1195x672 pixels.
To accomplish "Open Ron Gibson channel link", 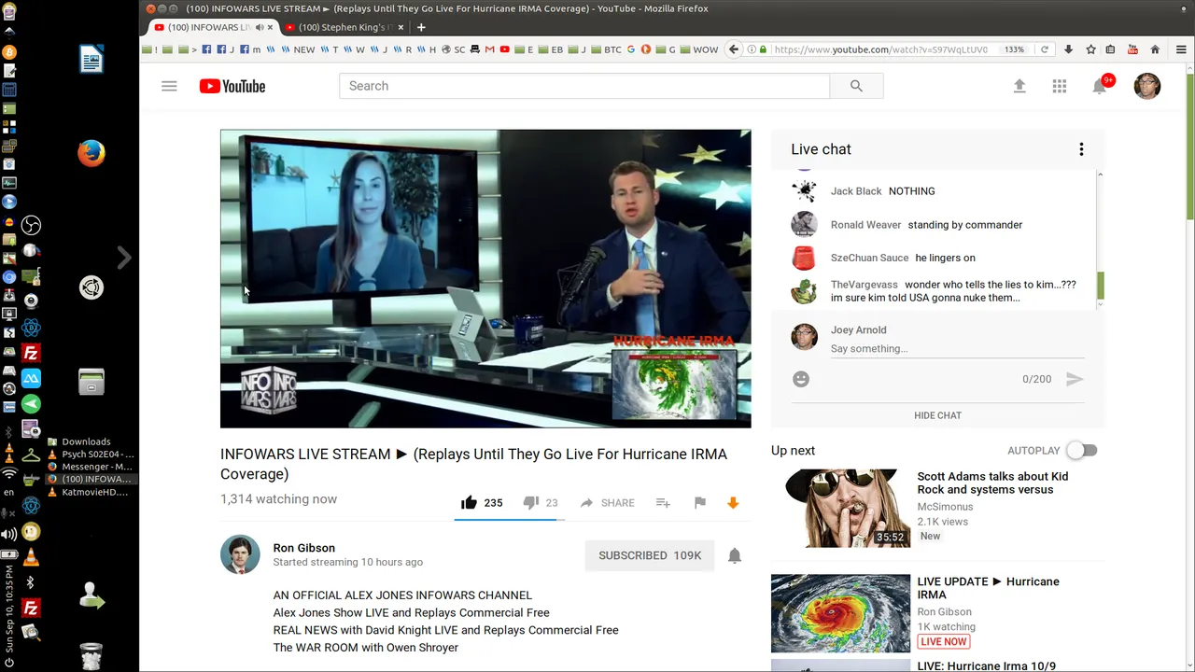I will click(304, 548).
